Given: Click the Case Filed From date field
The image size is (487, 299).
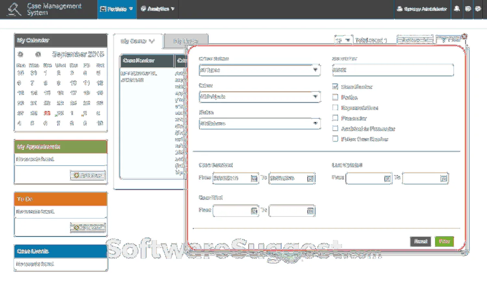Looking at the screenshot, I should tap(236, 211).
